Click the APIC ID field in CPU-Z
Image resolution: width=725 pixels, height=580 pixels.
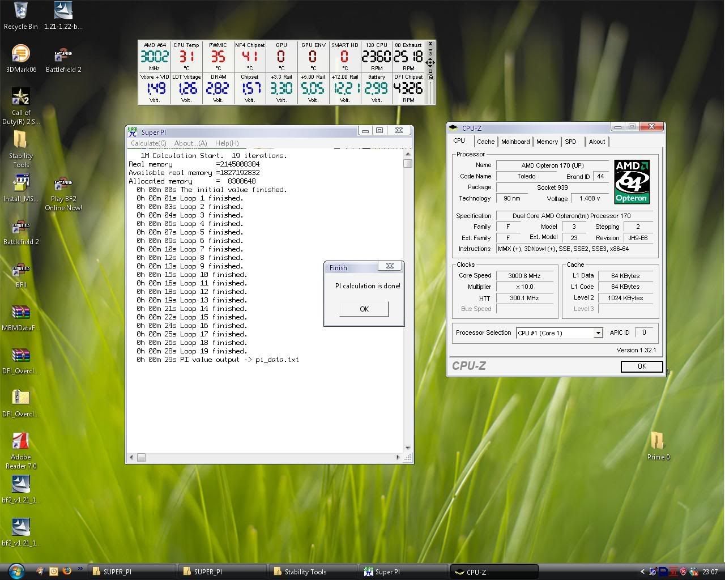pos(643,332)
